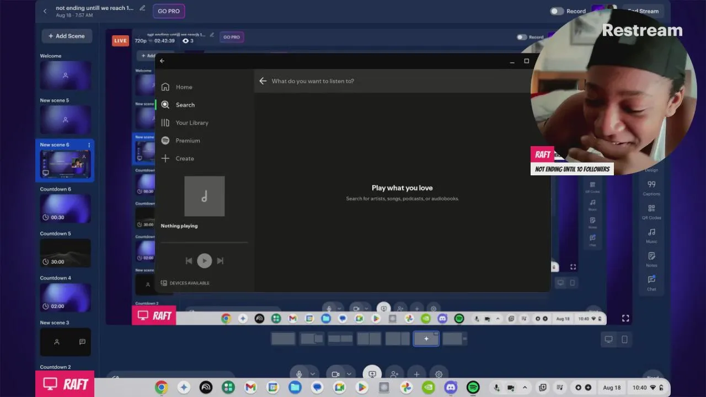The image size is (706, 397).
Task: Select Countdown 4 scene thumbnail
Action: (x=65, y=298)
